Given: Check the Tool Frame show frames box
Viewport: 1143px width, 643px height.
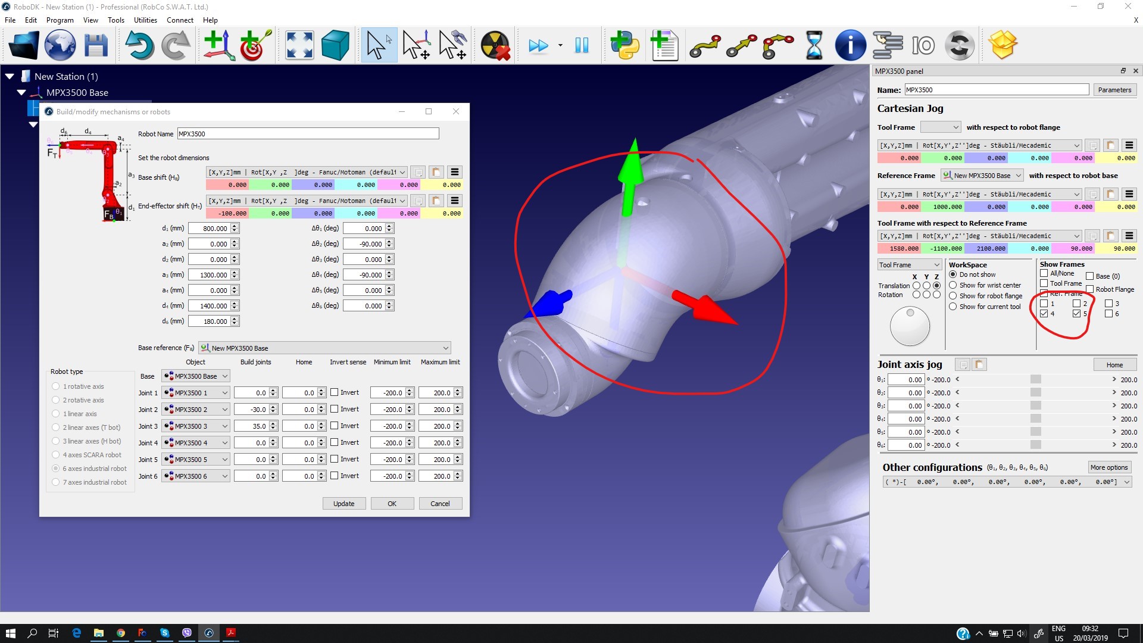Looking at the screenshot, I should coord(1044,283).
